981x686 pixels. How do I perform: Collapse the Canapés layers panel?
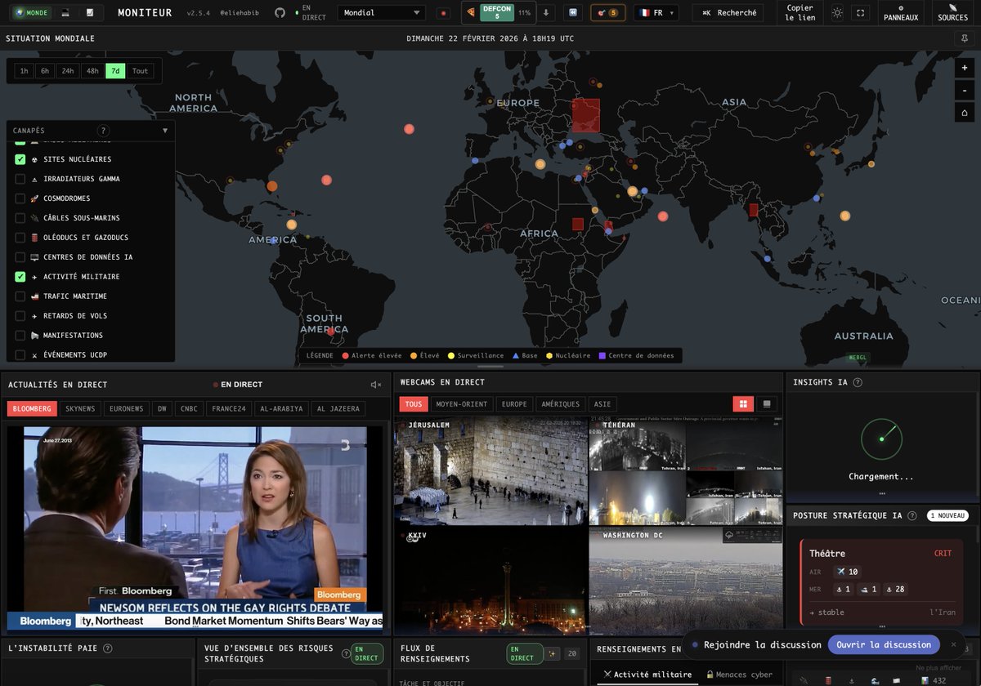(x=165, y=130)
